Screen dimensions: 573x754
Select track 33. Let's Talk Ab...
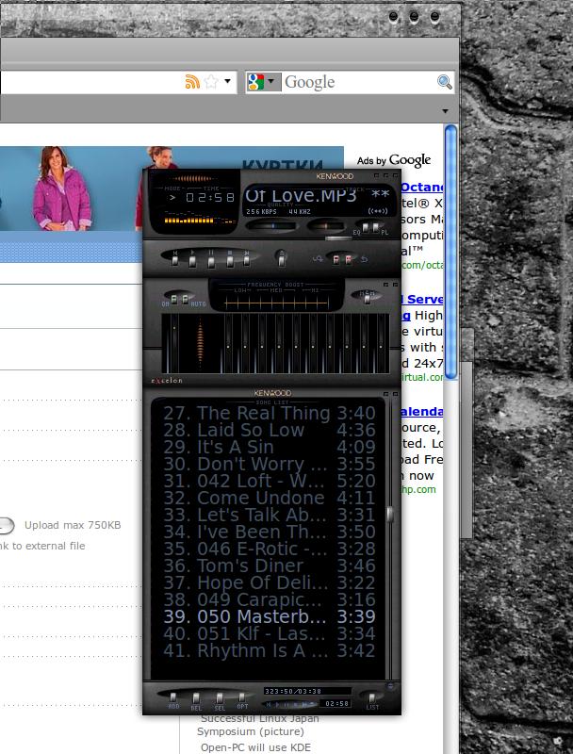point(270,515)
